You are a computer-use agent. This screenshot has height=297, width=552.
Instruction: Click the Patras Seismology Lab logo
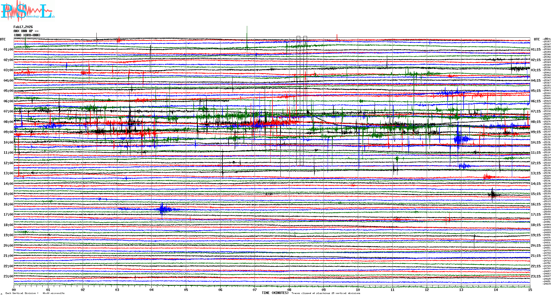click(27, 11)
